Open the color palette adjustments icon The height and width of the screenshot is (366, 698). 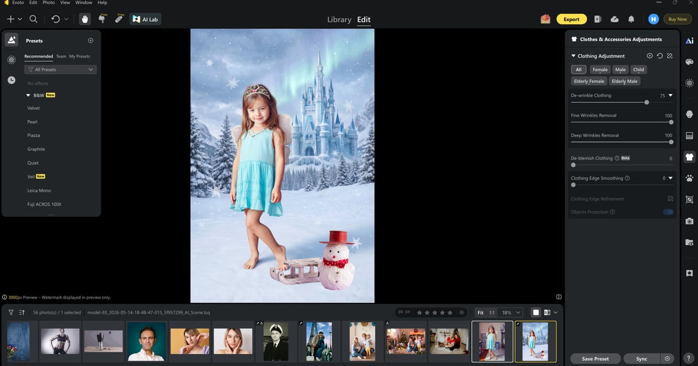tap(689, 62)
